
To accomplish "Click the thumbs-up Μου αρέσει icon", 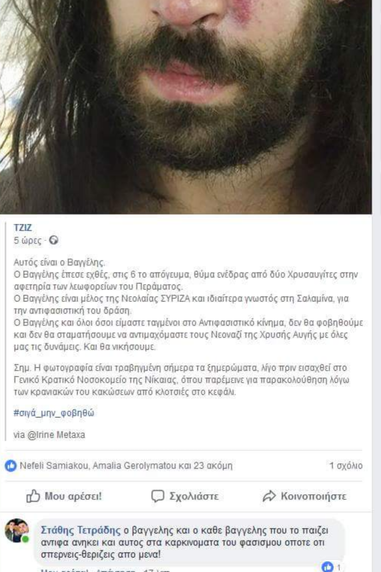I will pyautogui.click(x=33, y=496).
